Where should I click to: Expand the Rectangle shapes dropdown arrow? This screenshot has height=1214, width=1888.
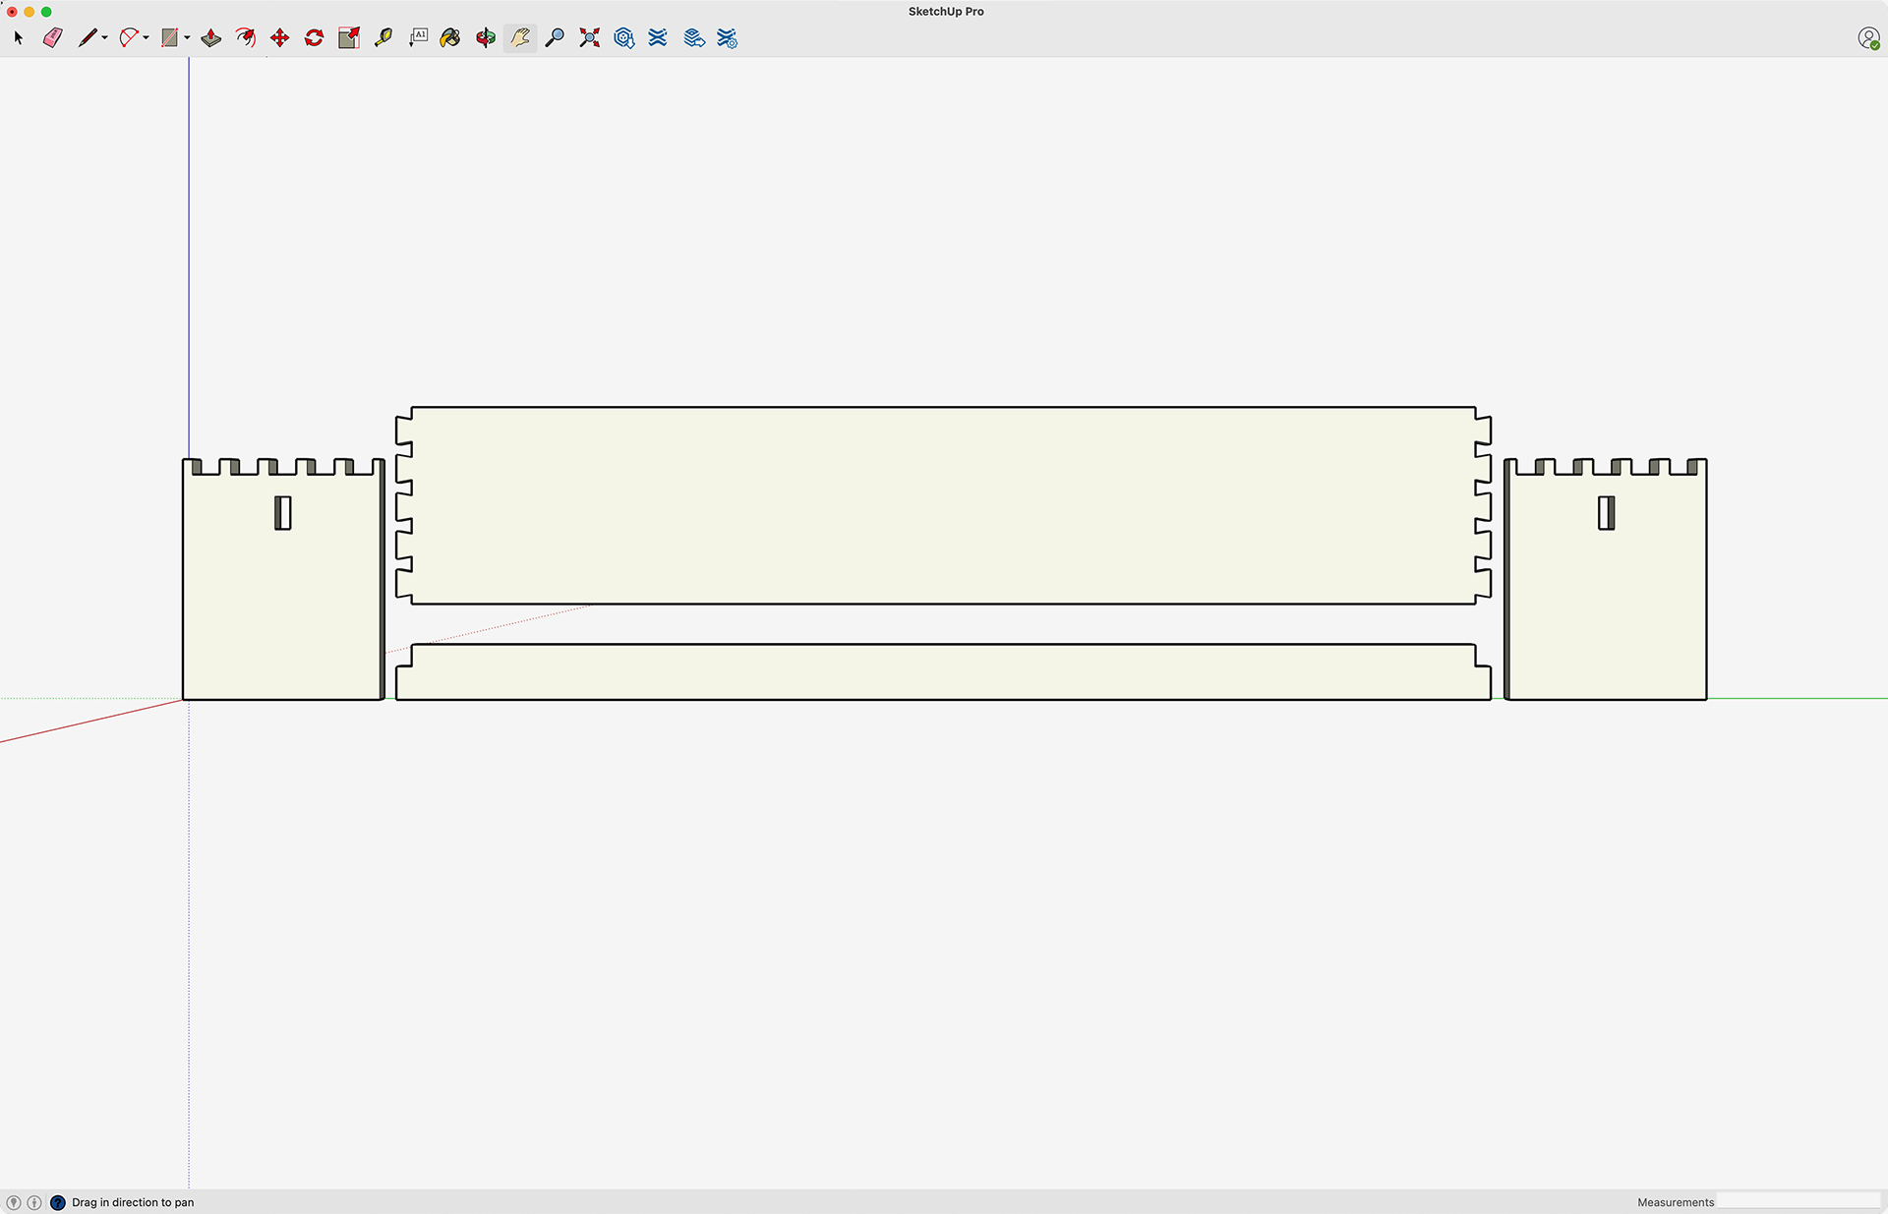coord(187,38)
